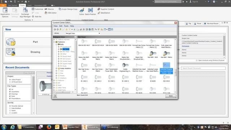Open IdeaStation
The width and height of the screenshot is (231, 130).
pos(104,13)
